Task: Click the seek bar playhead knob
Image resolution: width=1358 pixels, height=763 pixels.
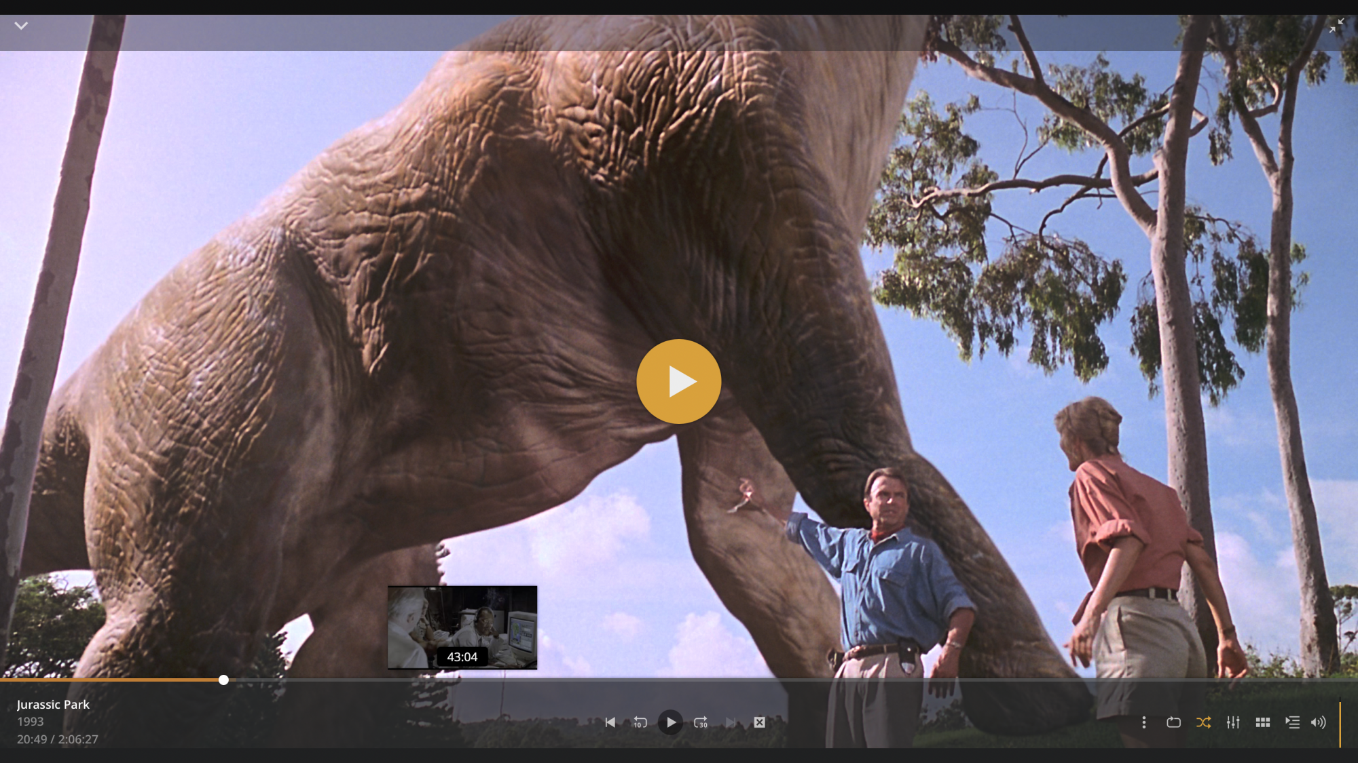Action: coord(223,680)
